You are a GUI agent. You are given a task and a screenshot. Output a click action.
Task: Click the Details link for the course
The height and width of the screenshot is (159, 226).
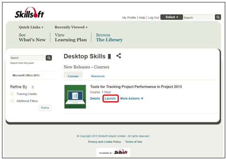[x=95, y=98]
